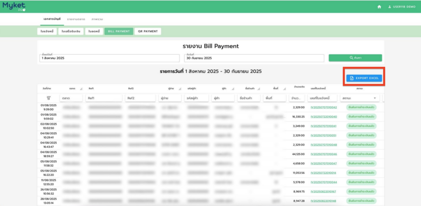Open the start date field 1 สิงหาคม 2025

click(109, 58)
